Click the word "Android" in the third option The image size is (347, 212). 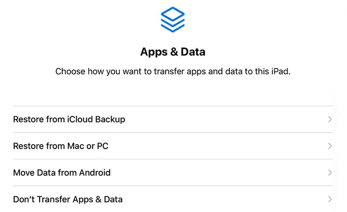tap(95, 173)
